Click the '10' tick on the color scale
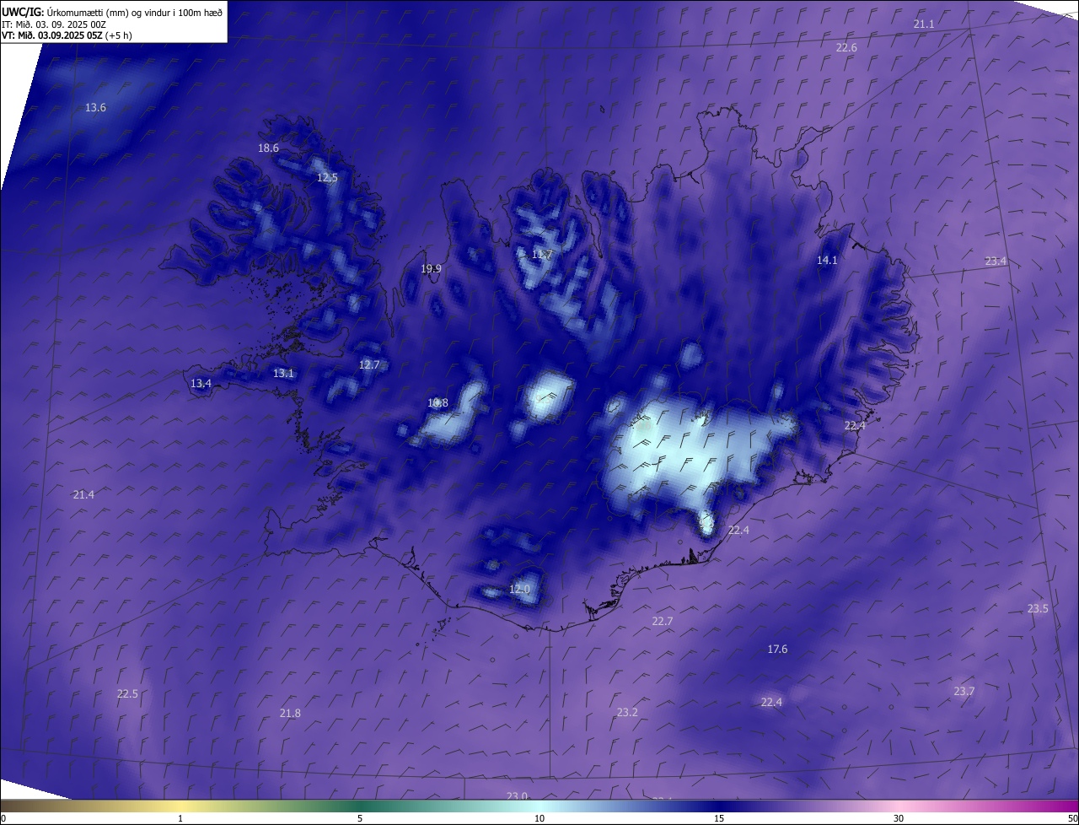Viewport: 1079px width, 825px height. (x=539, y=818)
